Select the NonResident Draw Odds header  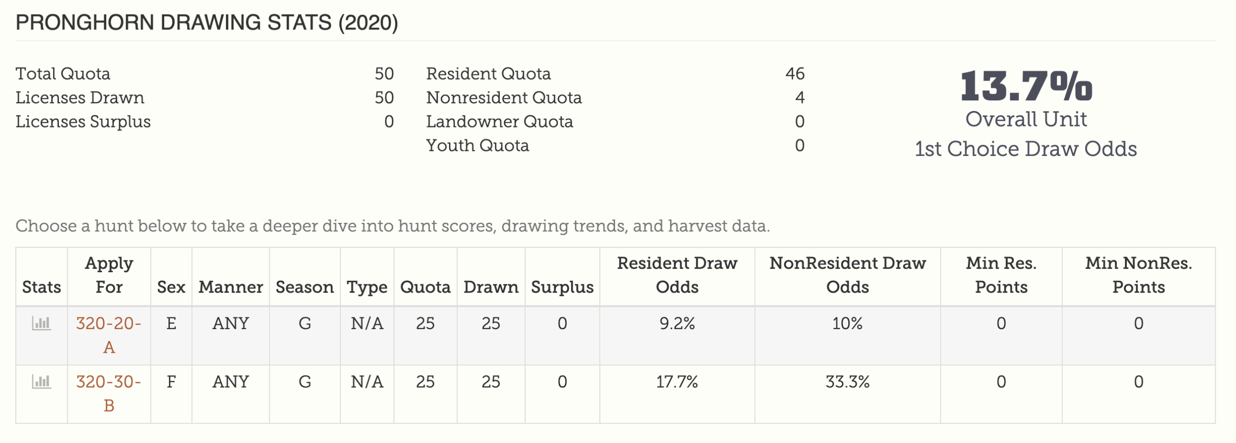847,275
